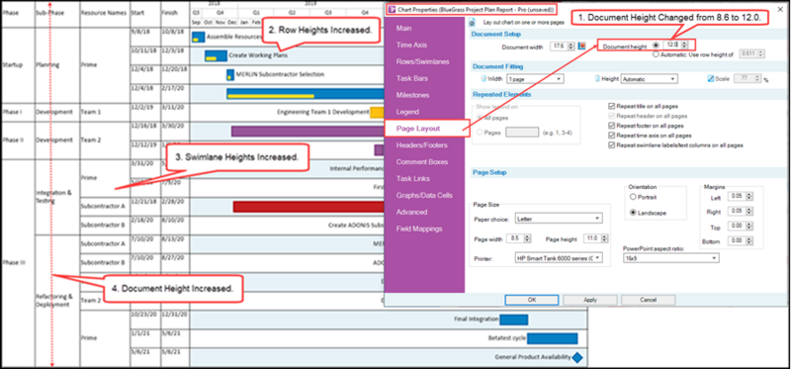Click the red Subcontractor A task bar

(x=308, y=207)
